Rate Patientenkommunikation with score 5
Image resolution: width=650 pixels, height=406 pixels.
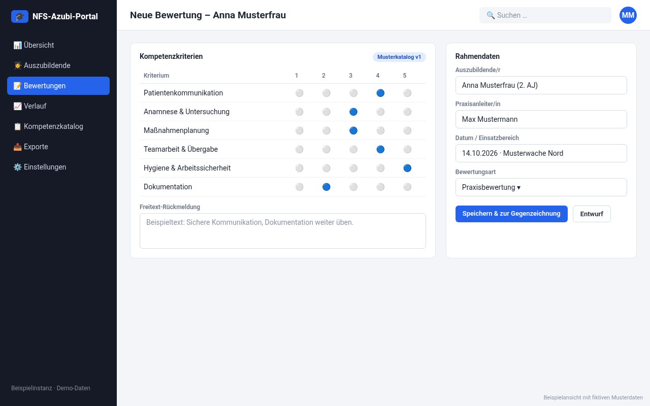pyautogui.click(x=407, y=93)
